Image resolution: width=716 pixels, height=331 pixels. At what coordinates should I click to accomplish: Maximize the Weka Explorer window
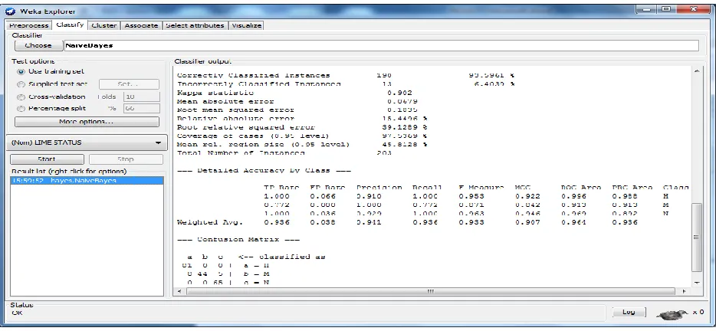pyautogui.click(x=666, y=10)
